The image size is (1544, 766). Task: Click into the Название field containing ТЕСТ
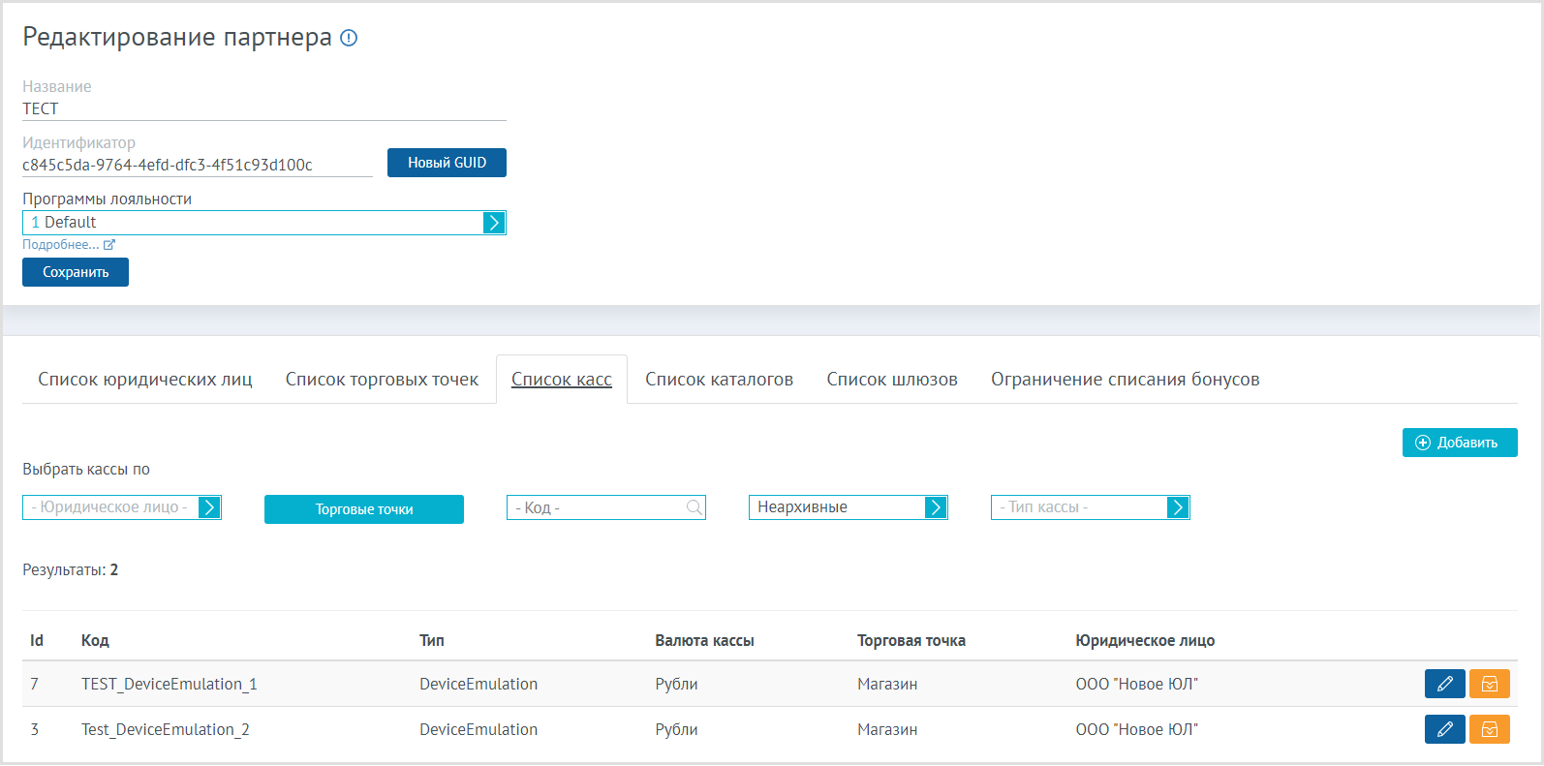(264, 109)
